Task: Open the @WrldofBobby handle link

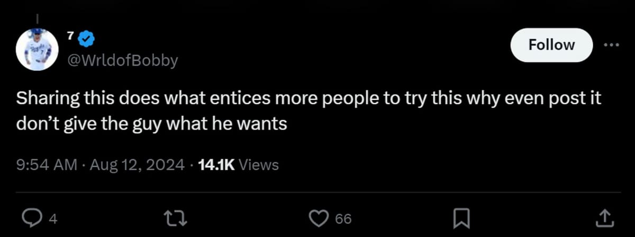Action: click(x=122, y=61)
